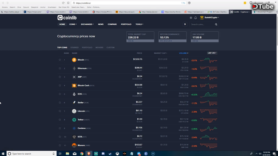Click the Stellar rocket icon
Image resolution: width=278 pixels, height=156 pixels.
coord(74,103)
